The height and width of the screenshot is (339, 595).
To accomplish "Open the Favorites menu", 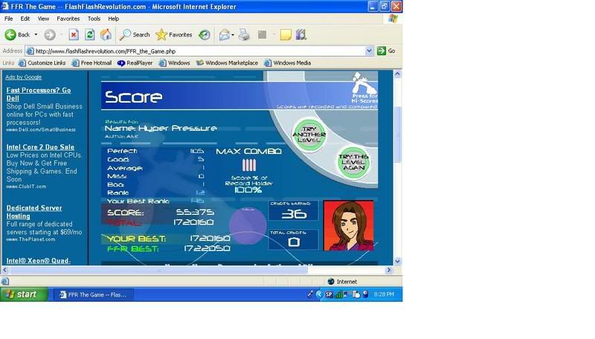I will (x=68, y=19).
